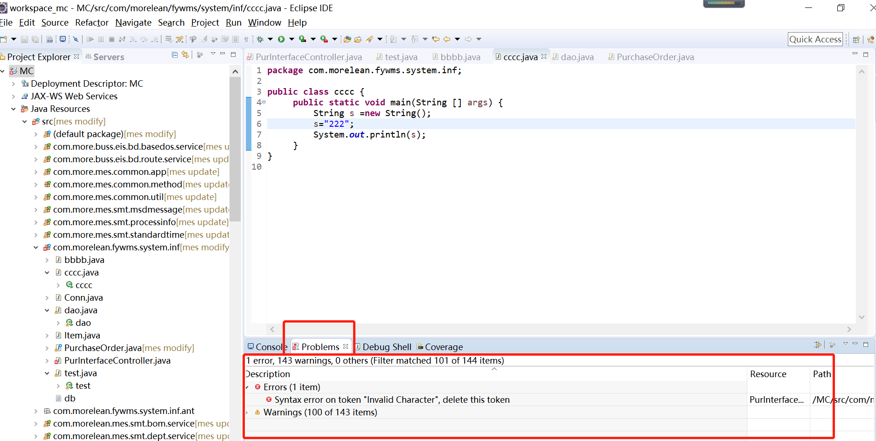Switch to the dao.java editor tab
Image resolution: width=876 pixels, height=441 pixels.
573,57
